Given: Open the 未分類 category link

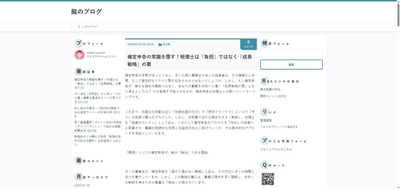Looking at the screenshot, I should tap(166, 44).
